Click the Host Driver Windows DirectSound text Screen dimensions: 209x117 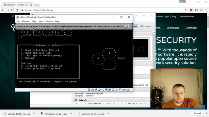tap(88, 94)
